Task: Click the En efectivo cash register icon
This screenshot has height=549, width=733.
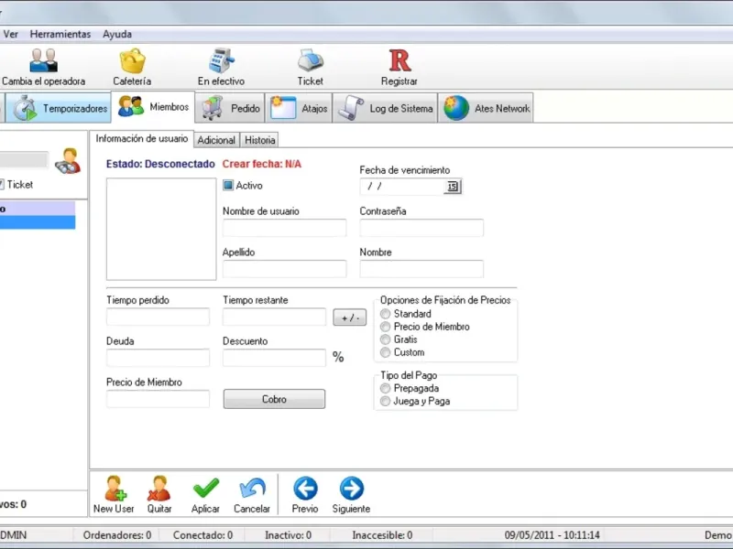Action: coord(221,60)
